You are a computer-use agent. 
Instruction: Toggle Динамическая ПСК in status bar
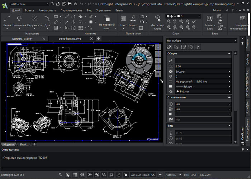(x=143, y=175)
